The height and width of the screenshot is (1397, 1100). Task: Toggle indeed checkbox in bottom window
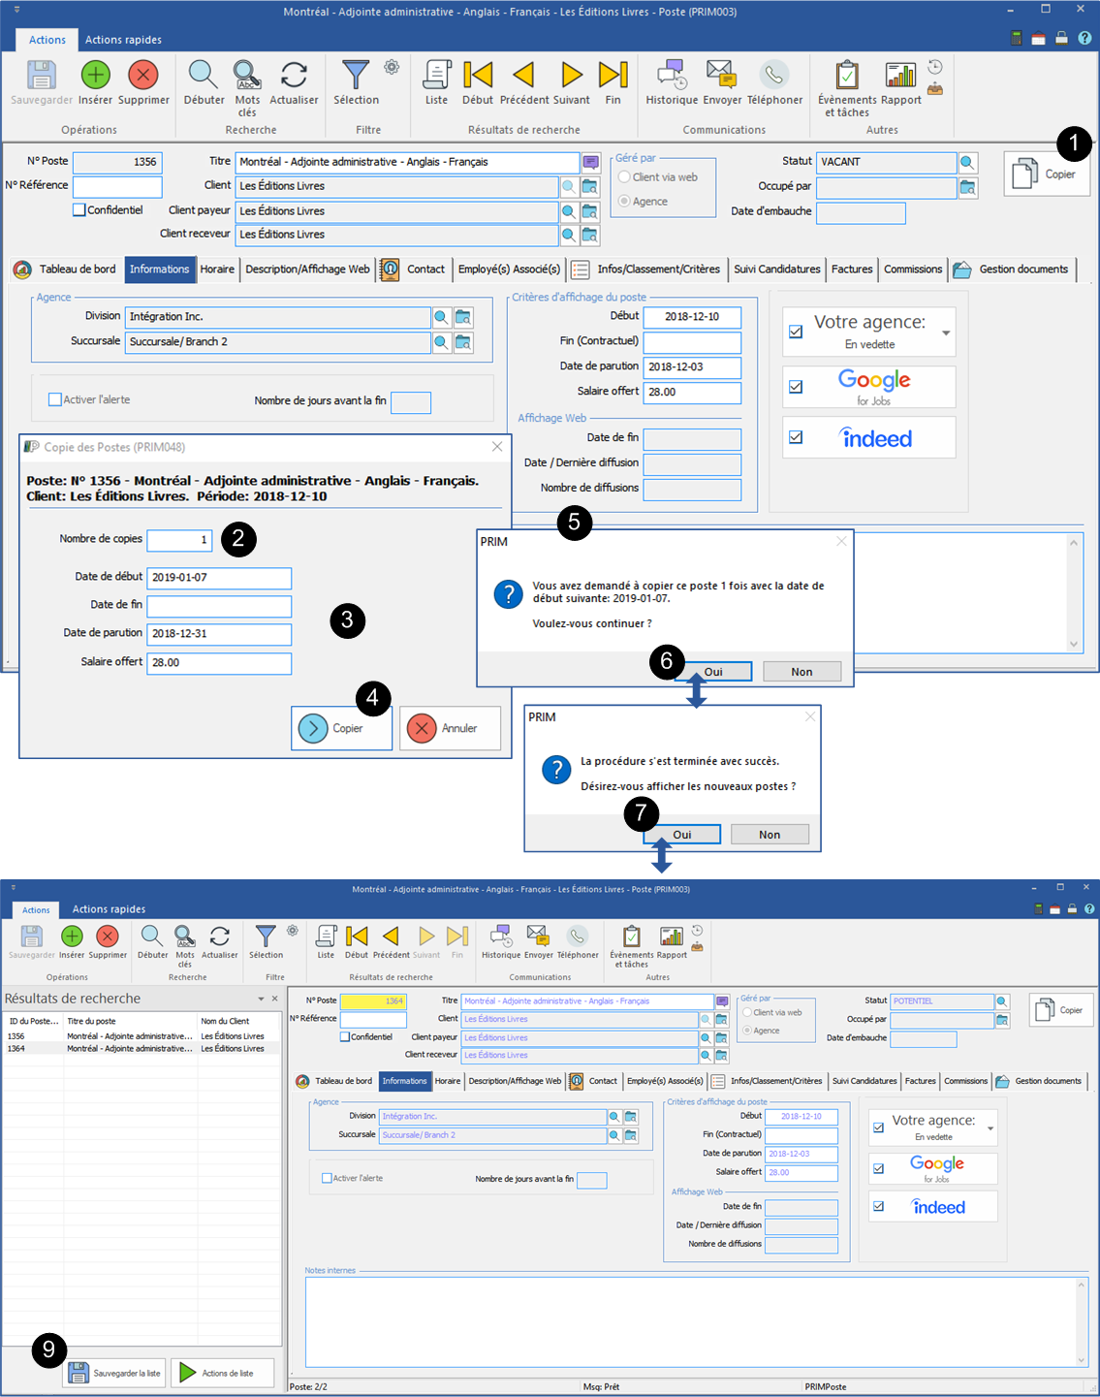878,1206
